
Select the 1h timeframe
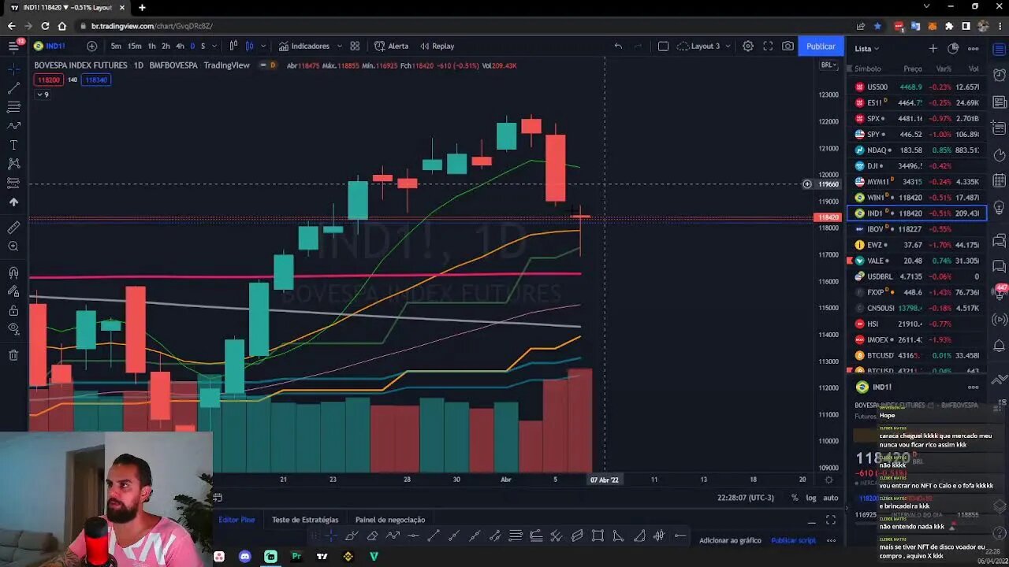click(x=151, y=46)
